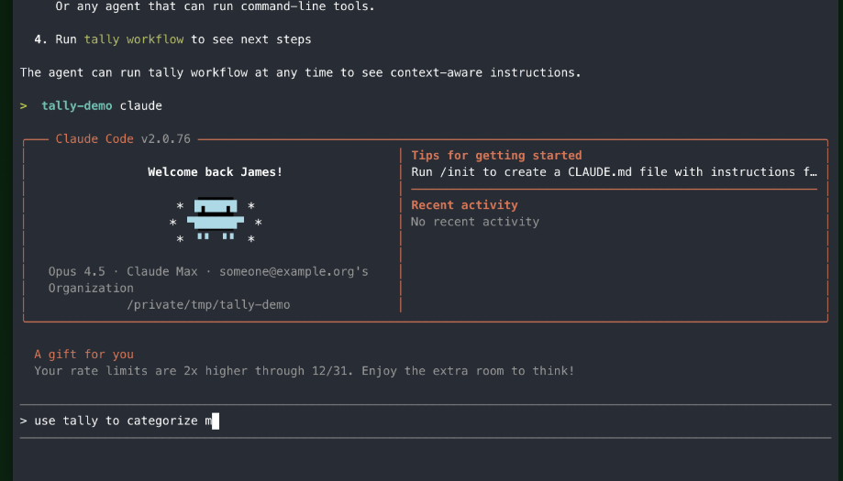Click the input prompt ">" symbol
Viewport: 843px width, 481px height.
(24, 421)
